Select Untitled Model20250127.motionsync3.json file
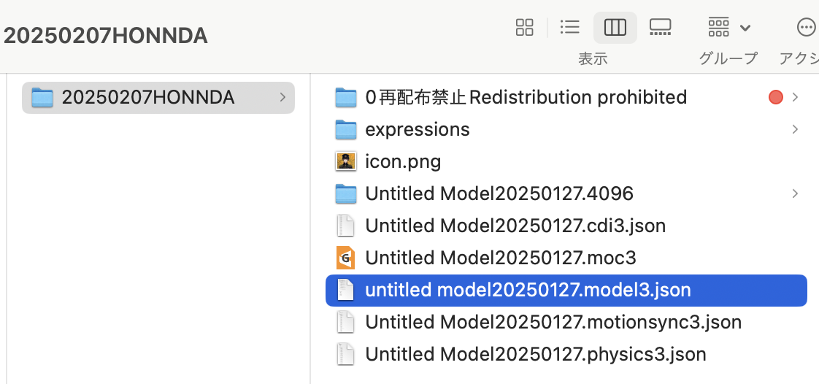Screen dimensions: 819x384 (566, 322)
